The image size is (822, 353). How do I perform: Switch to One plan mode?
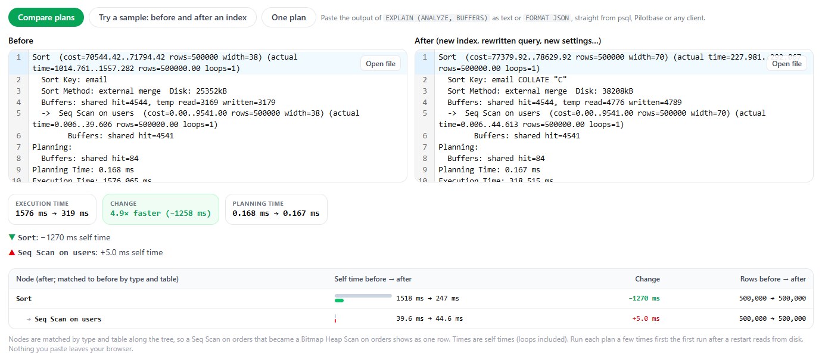pos(288,17)
